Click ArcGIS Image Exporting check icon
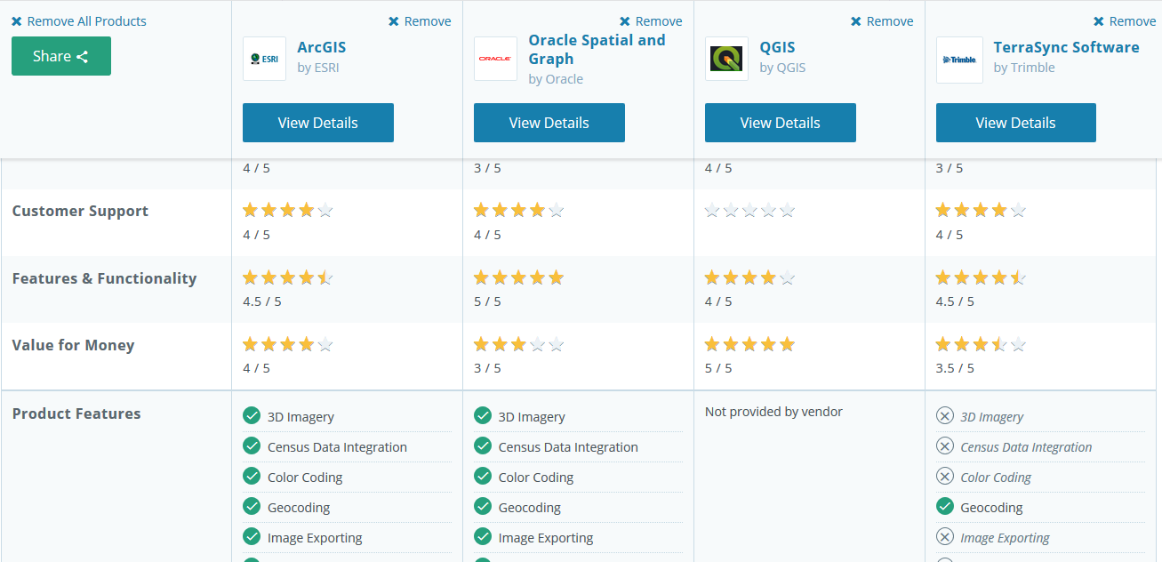Viewport: 1162px width, 562px height. [252, 537]
